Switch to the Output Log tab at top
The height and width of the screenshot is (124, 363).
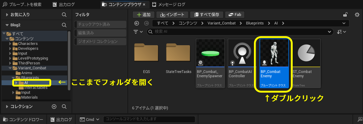pyautogui.click(x=64, y=4)
